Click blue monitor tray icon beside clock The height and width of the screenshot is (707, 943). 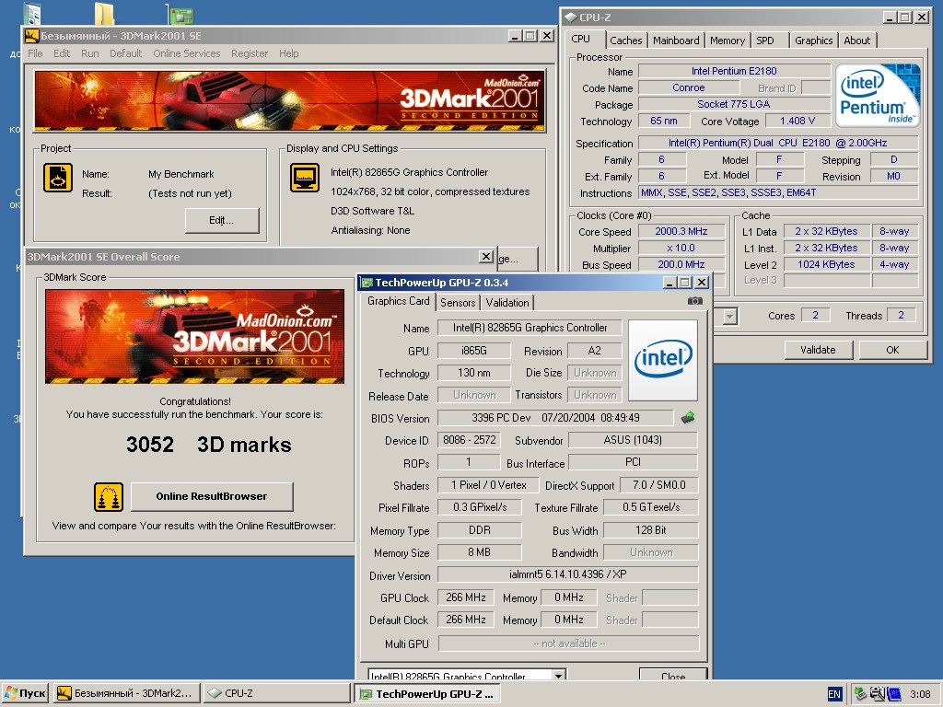893,694
